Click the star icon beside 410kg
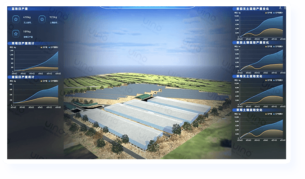 16,19
